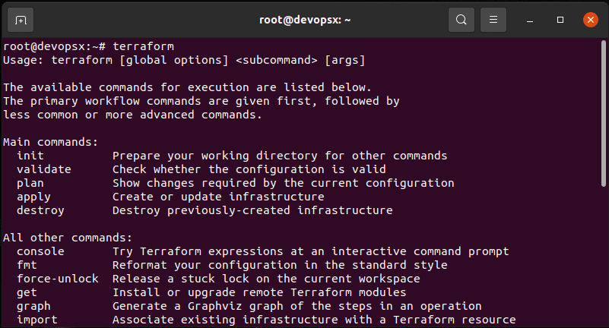
Task: Click the apply command name
Action: click(34, 197)
